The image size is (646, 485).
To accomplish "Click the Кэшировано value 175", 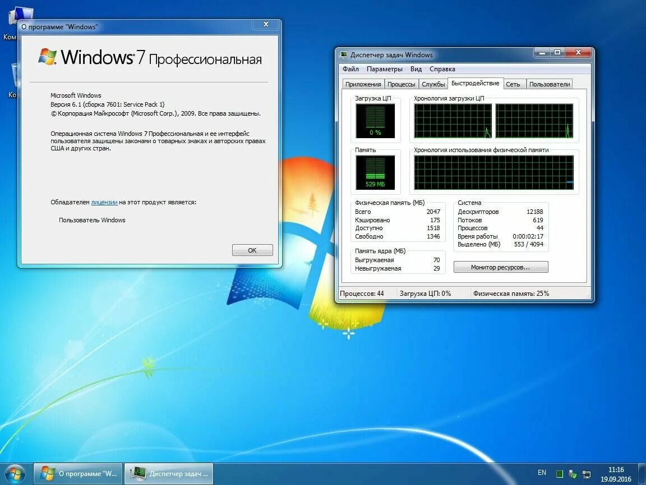I will (435, 220).
